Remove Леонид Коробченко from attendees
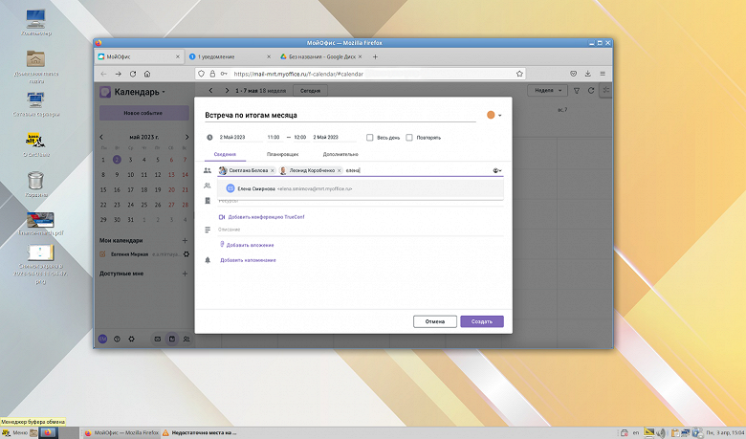Viewport: 746px width, 439px height. [x=340, y=170]
